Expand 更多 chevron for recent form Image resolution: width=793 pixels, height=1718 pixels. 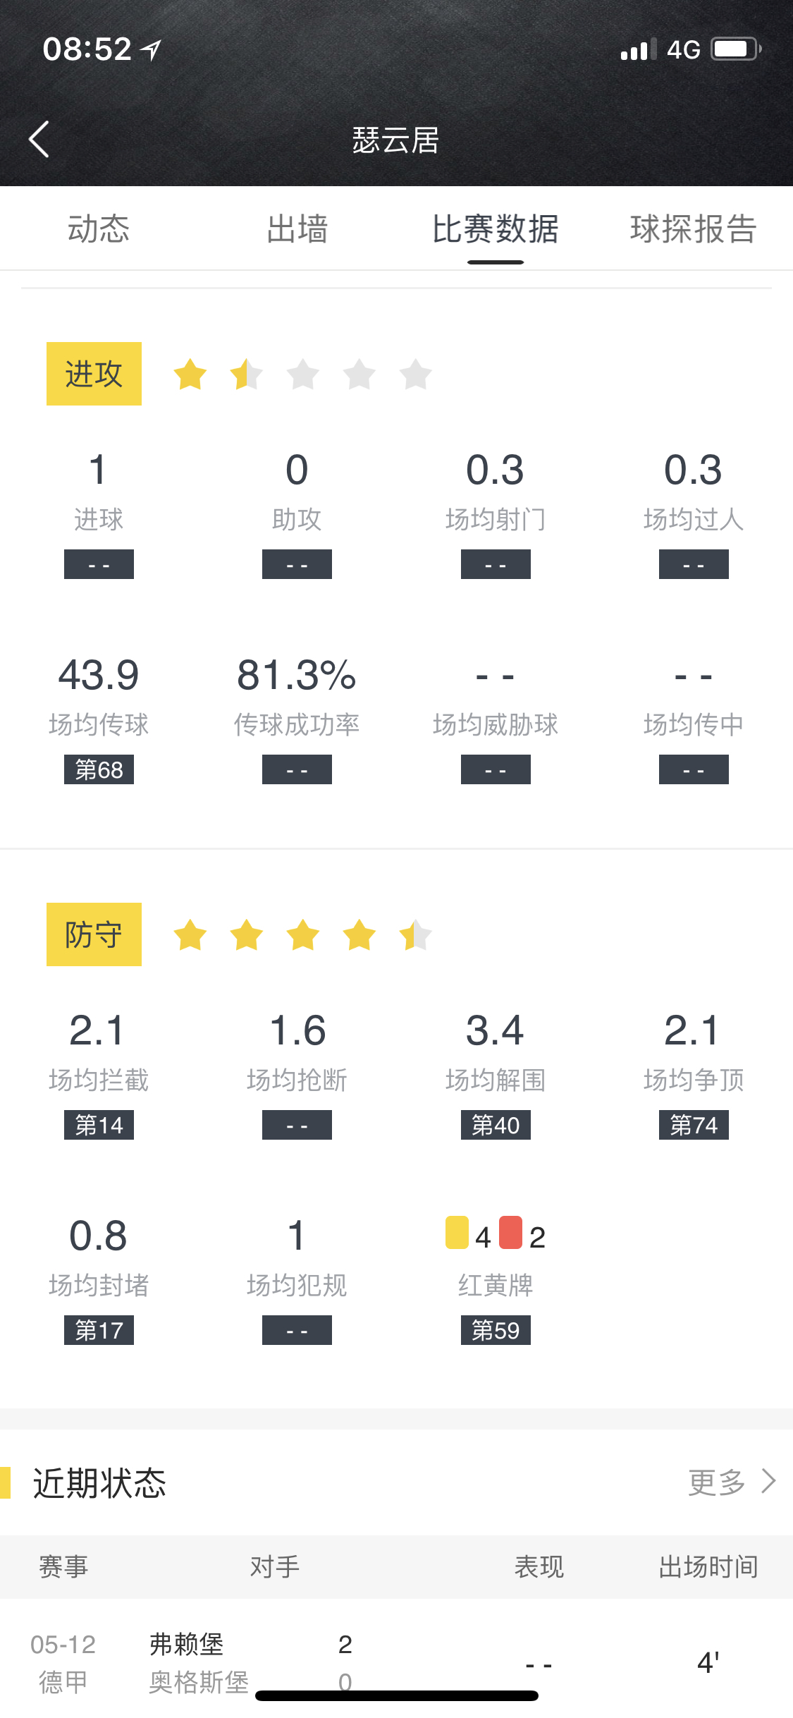[x=768, y=1482]
